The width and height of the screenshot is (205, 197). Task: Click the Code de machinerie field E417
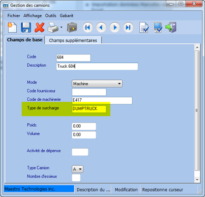click(102, 100)
